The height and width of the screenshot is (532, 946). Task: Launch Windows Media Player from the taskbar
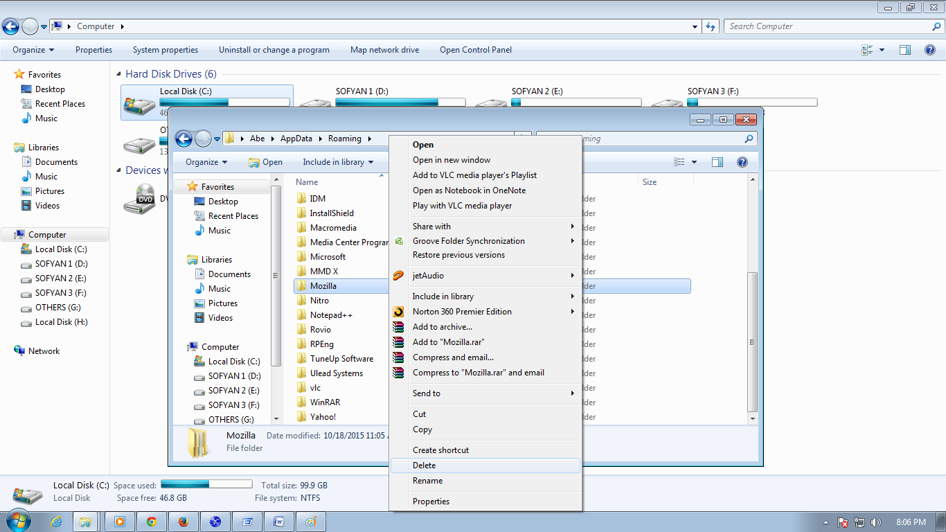[119, 521]
